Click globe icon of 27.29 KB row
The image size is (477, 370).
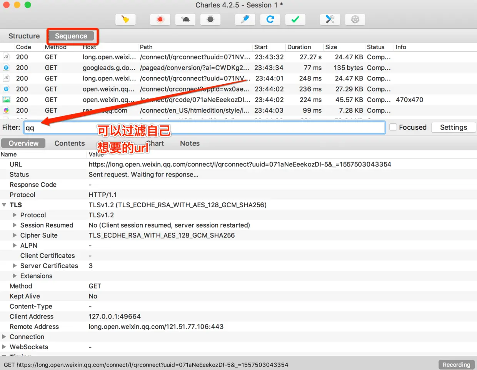coord(6,89)
